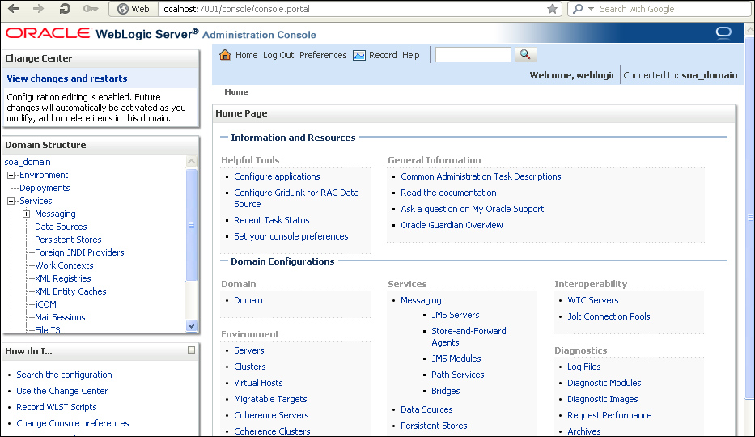The image size is (755, 437).
Task: Select Persistent Stores tree node
Action: point(68,240)
